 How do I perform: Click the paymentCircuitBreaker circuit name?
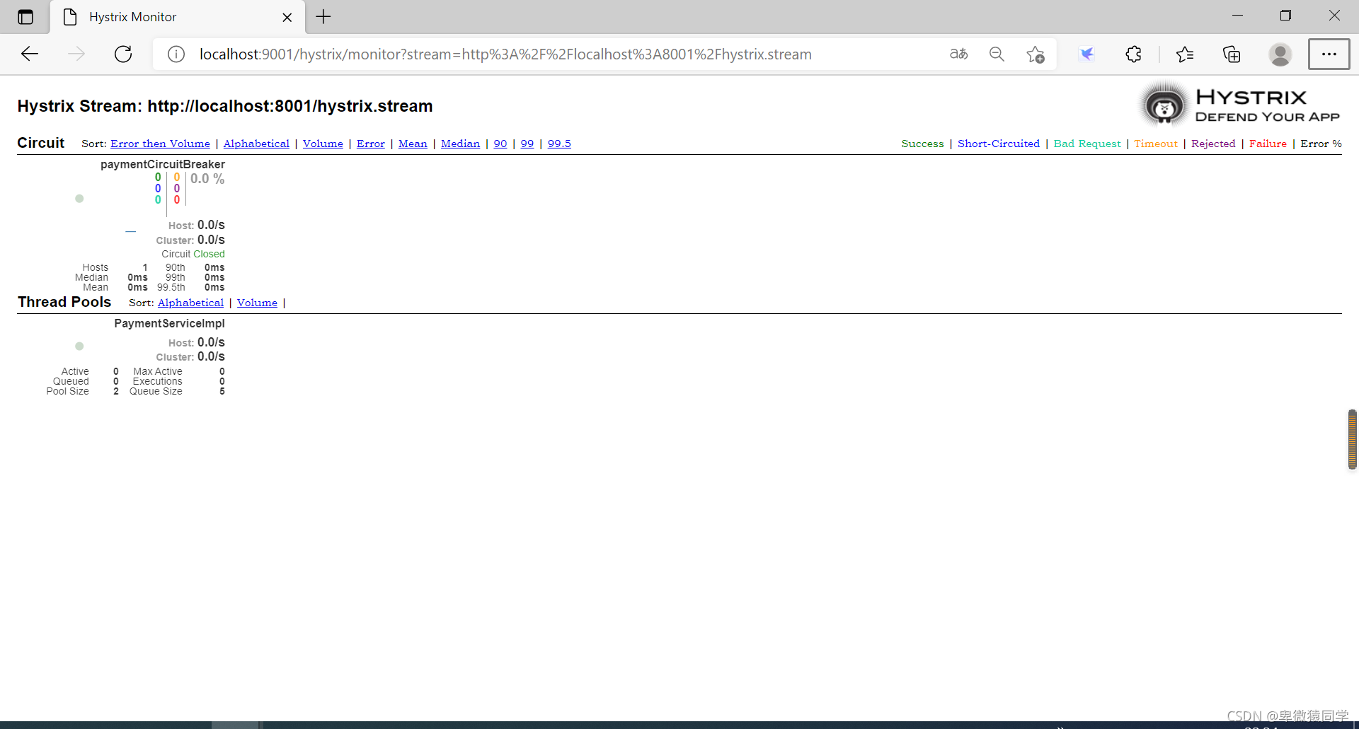pyautogui.click(x=163, y=164)
